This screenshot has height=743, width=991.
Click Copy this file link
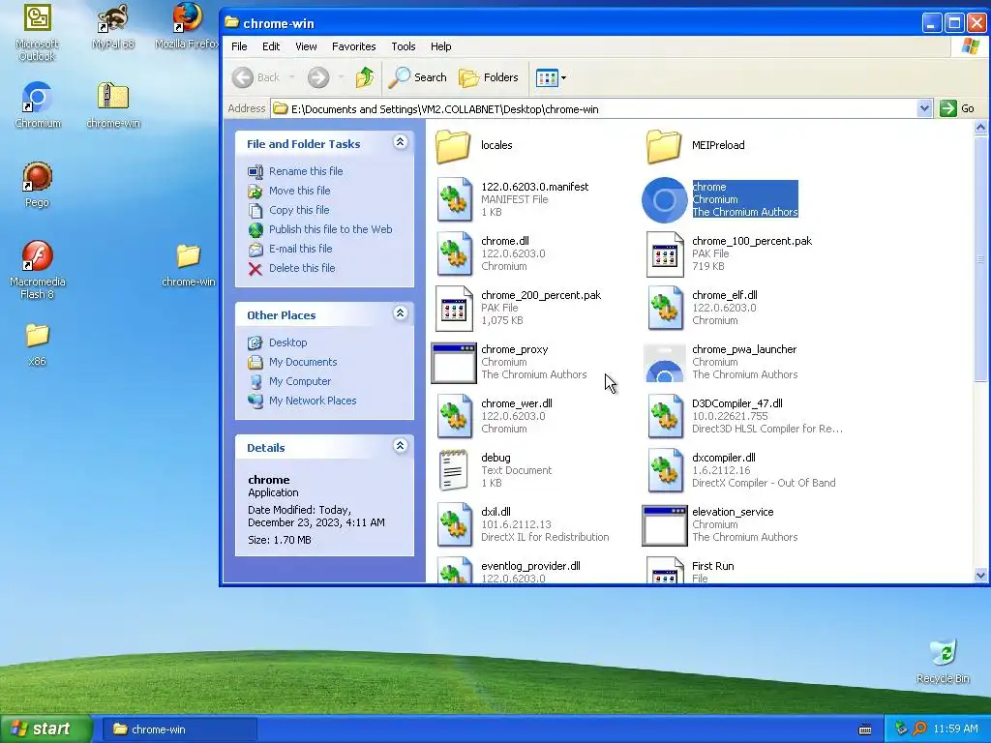(299, 210)
